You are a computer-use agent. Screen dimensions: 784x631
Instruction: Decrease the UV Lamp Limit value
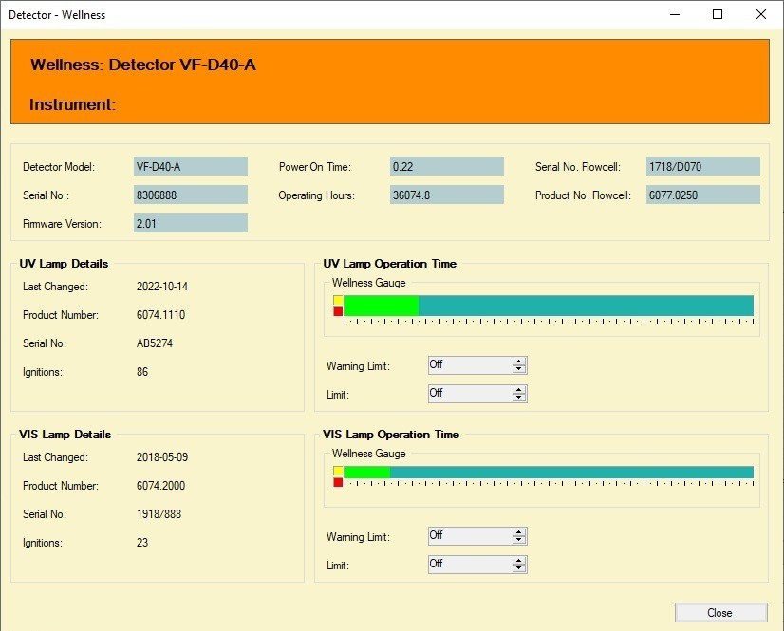point(519,398)
